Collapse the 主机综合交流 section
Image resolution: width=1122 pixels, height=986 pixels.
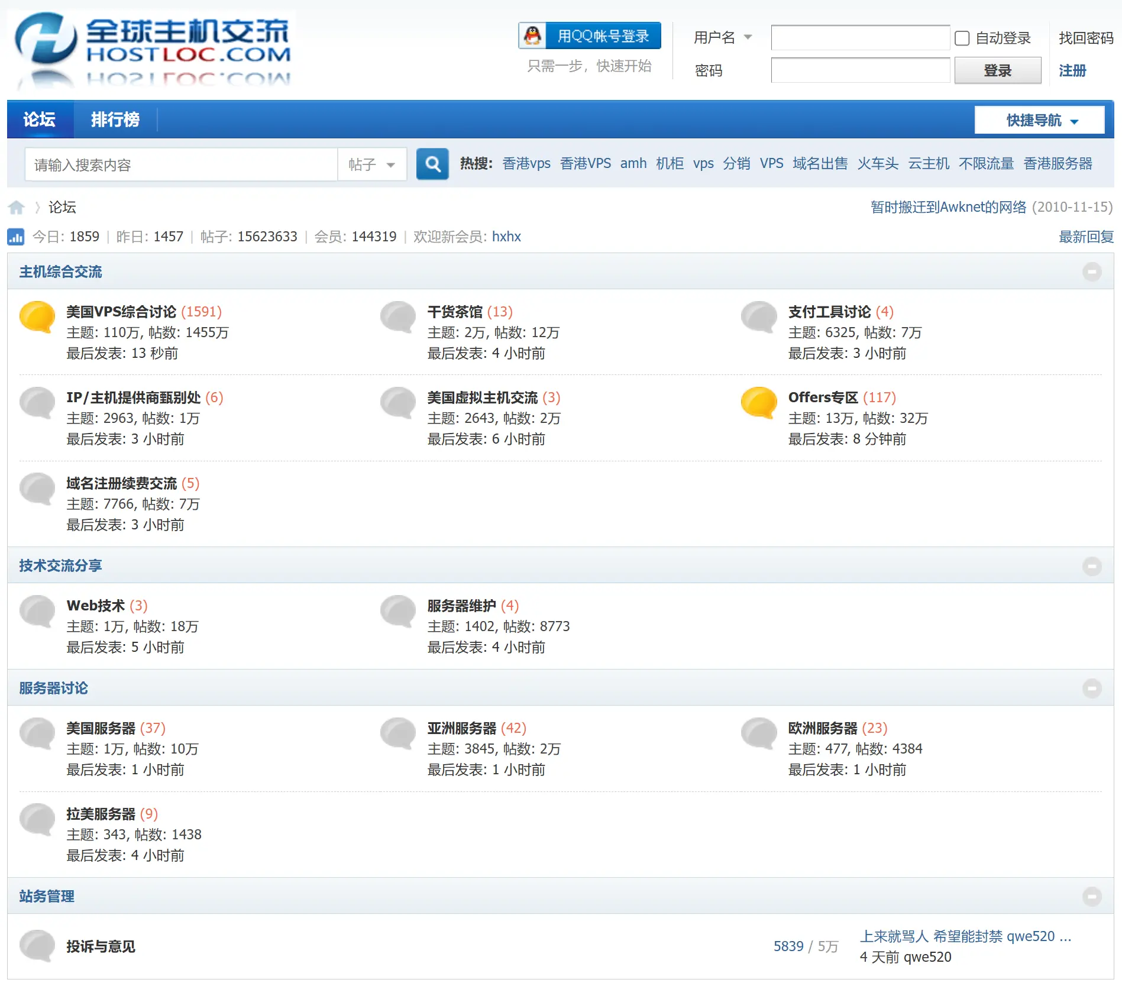tap(1092, 272)
